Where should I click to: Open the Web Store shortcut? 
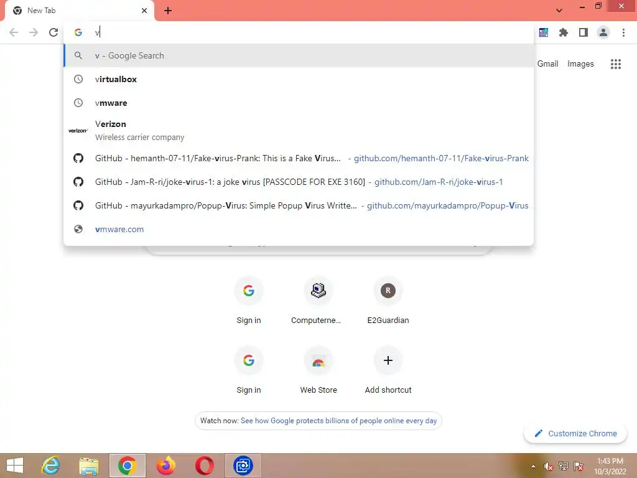[x=318, y=371]
